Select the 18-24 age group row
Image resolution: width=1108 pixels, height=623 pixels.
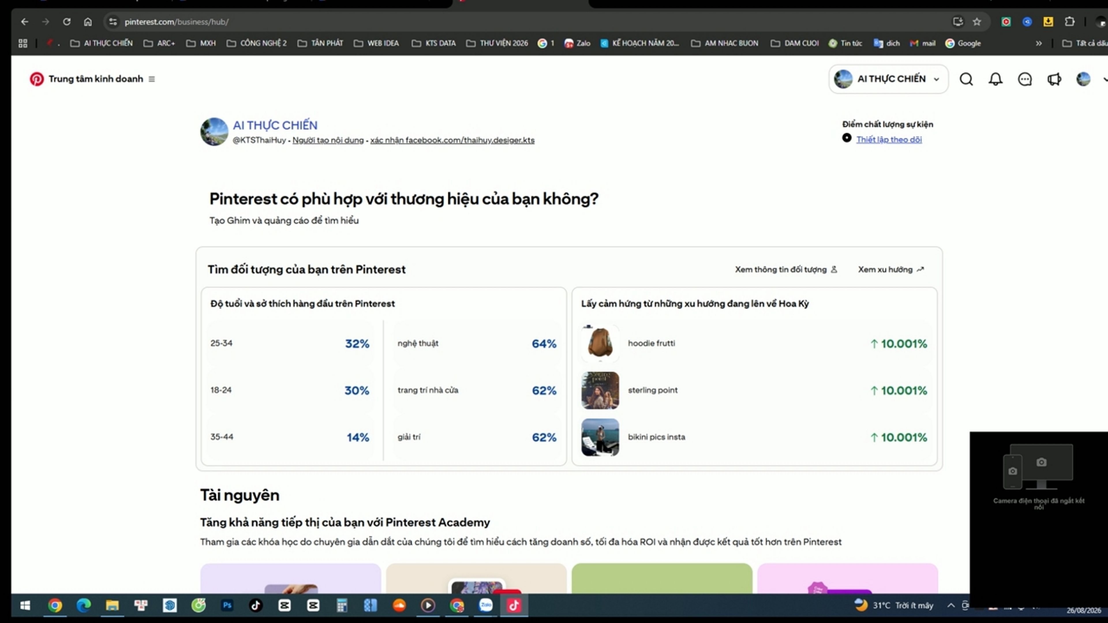coord(290,390)
